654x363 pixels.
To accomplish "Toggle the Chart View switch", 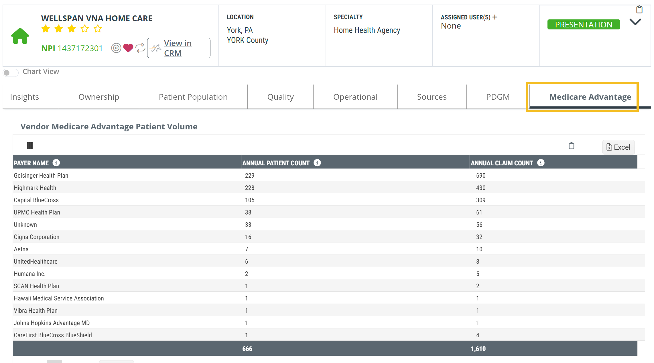I will click(x=11, y=73).
